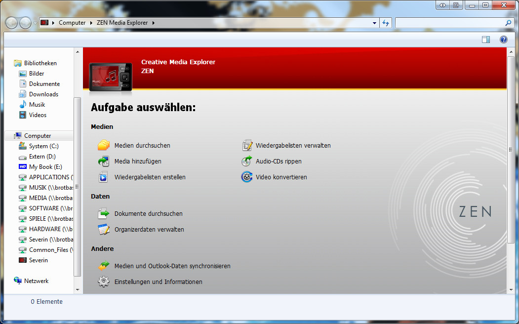Select the Severin ZEN device entry
Viewport: 519px width, 324px height.
click(x=34, y=260)
